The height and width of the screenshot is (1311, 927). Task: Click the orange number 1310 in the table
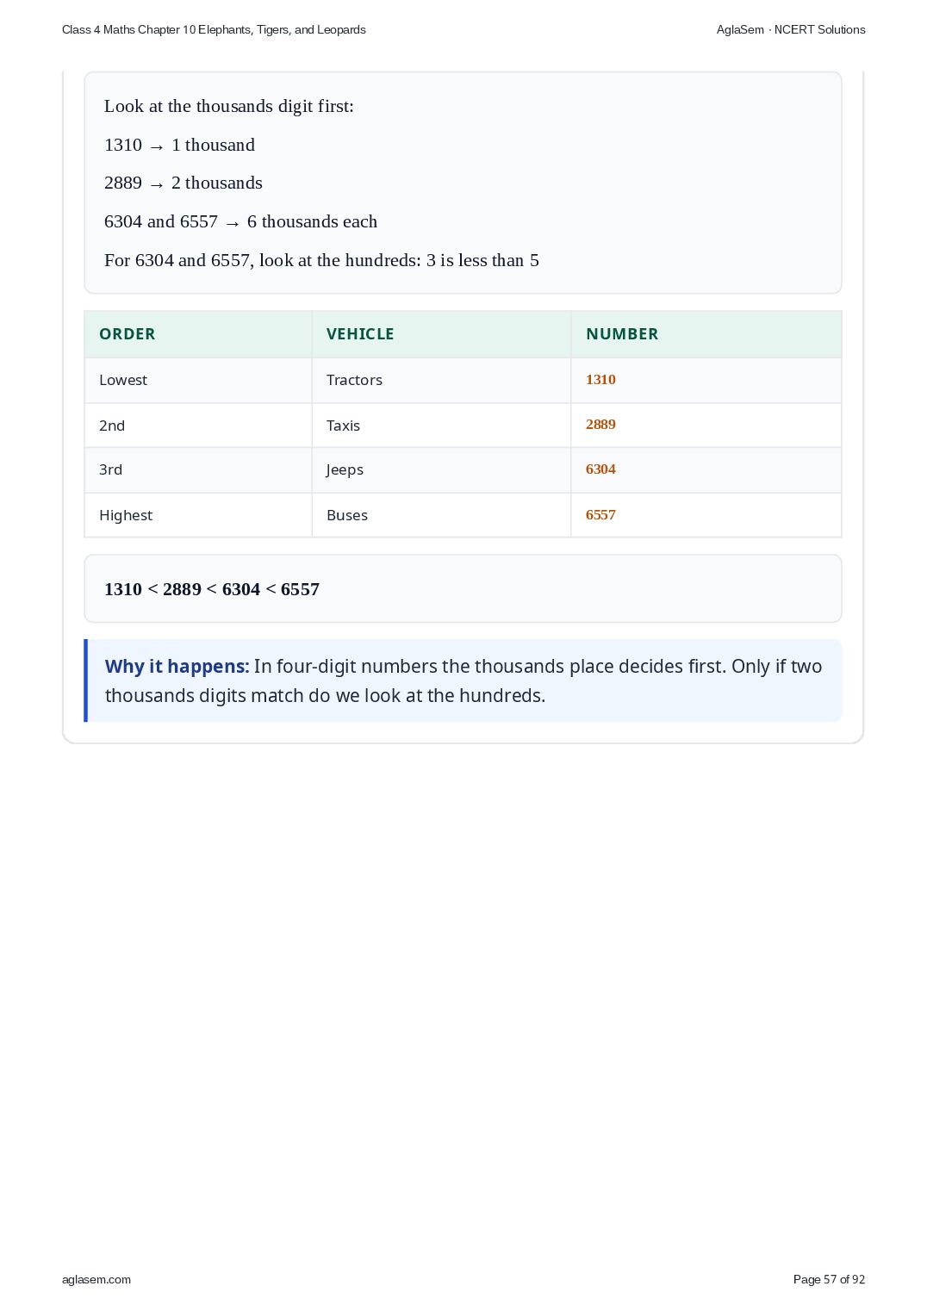coord(600,380)
